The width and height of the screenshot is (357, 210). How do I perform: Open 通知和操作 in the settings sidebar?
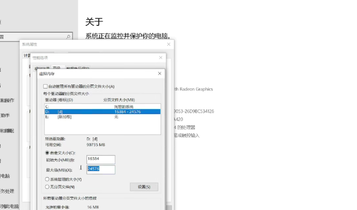pos(7,100)
